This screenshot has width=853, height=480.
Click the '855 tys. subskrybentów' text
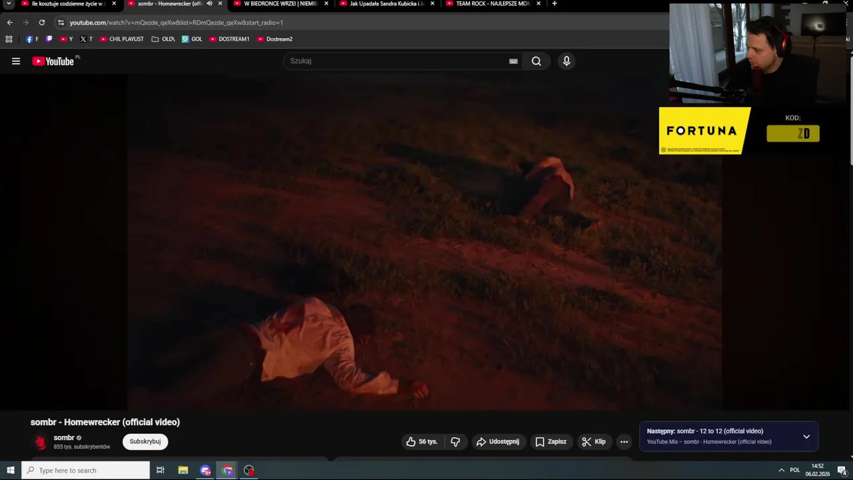click(x=82, y=447)
